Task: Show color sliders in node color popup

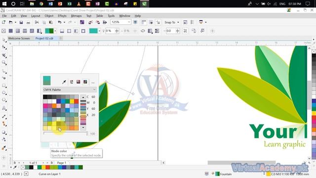Action: coord(72,82)
